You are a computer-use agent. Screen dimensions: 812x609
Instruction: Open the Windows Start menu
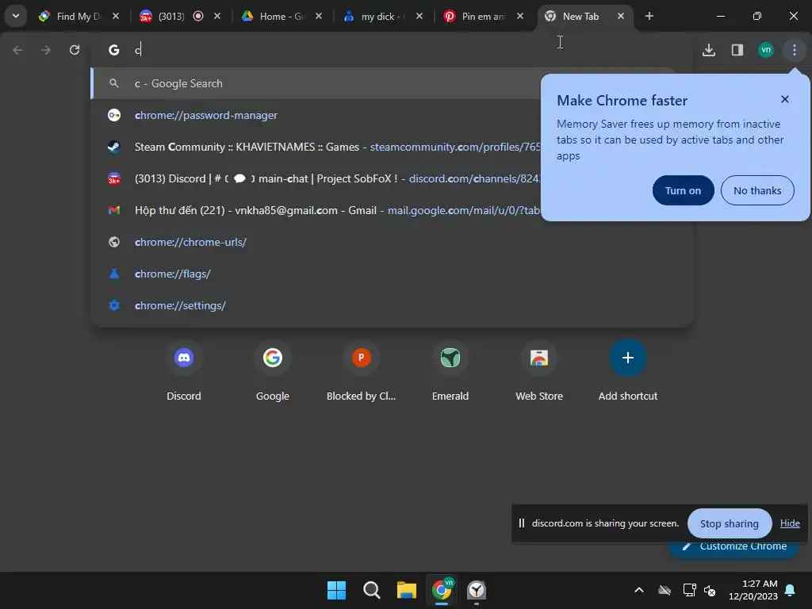[x=336, y=590]
